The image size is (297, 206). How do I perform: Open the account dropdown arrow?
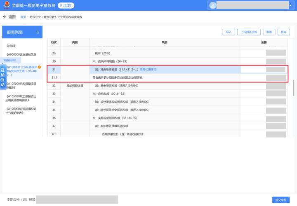pyautogui.click(x=290, y=5)
